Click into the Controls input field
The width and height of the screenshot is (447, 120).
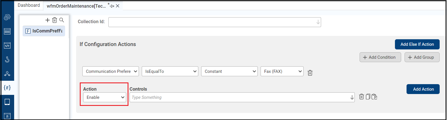(240, 97)
